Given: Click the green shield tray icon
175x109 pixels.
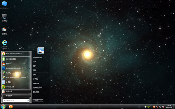Looking at the screenshot, I should 146,107.
